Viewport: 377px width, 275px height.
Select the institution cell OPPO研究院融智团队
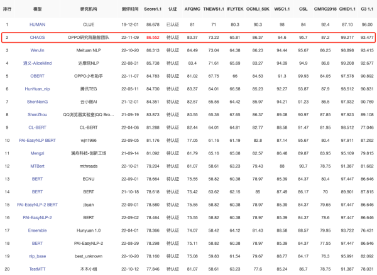pyautogui.click(x=89, y=38)
